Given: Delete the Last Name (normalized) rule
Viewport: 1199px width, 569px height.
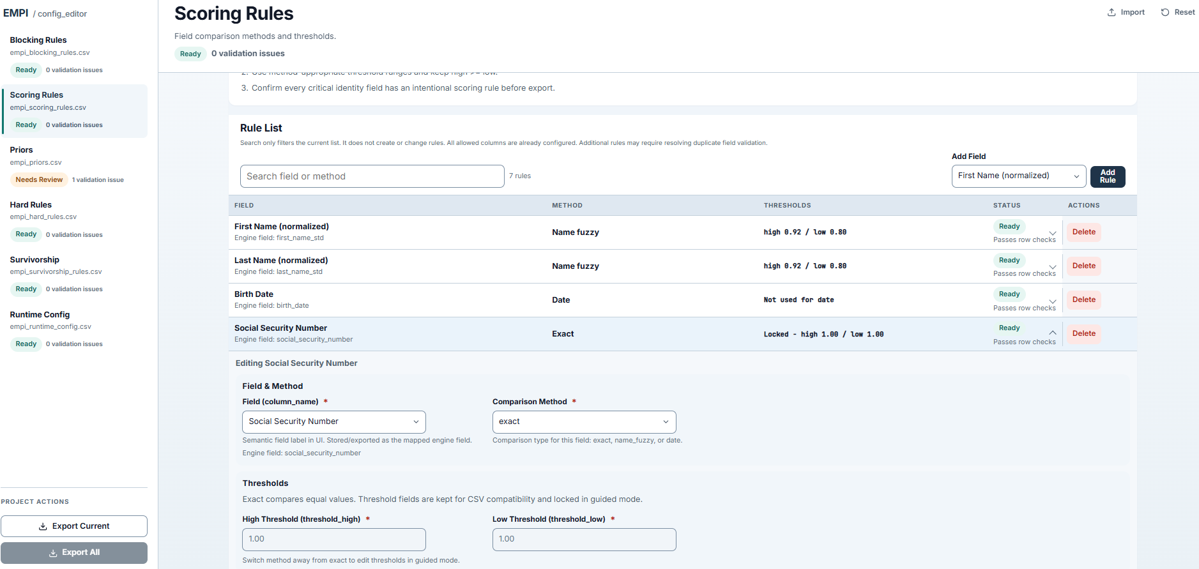Looking at the screenshot, I should coord(1084,266).
